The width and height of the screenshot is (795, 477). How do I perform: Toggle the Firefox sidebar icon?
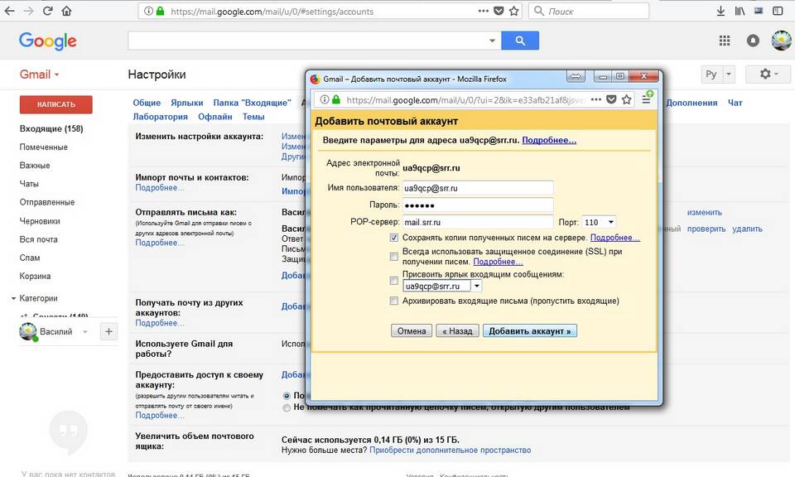point(778,11)
